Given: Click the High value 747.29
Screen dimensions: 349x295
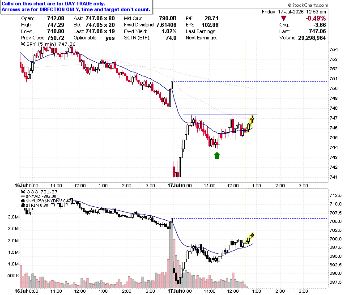Looking at the screenshot, I should 55,25.
